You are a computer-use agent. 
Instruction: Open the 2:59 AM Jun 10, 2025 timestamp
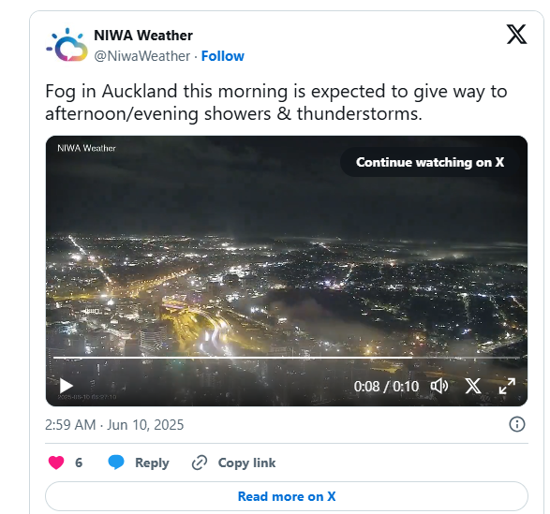[x=114, y=425]
